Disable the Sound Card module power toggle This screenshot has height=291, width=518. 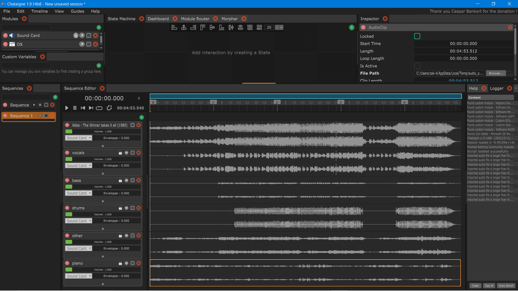(5, 36)
